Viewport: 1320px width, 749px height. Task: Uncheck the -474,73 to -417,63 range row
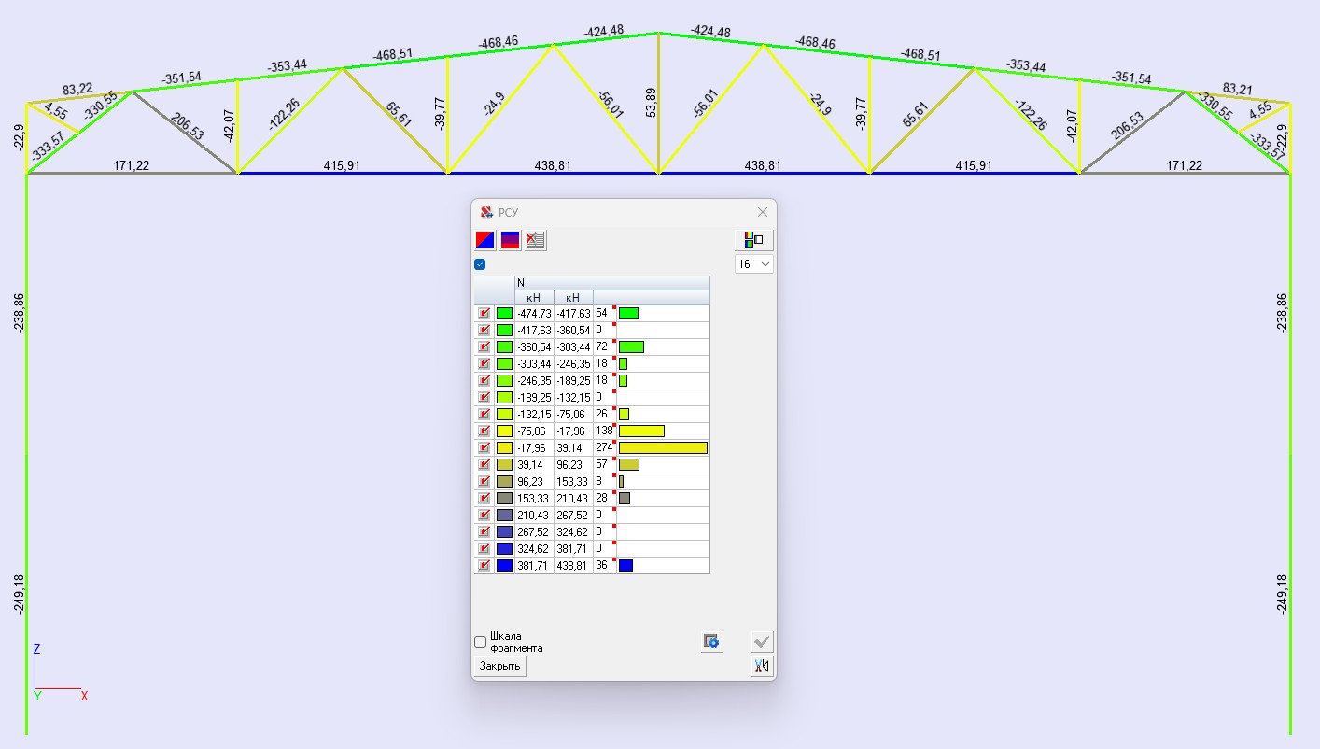pyautogui.click(x=484, y=314)
